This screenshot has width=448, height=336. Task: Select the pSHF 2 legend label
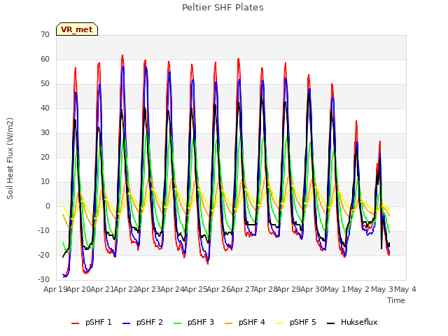150,322
